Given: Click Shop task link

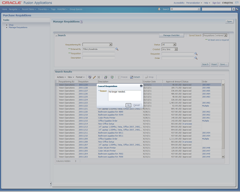Looking at the screenshot, I should 11,25.
